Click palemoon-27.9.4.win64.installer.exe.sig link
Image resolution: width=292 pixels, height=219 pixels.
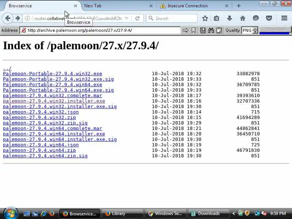pos(60,139)
